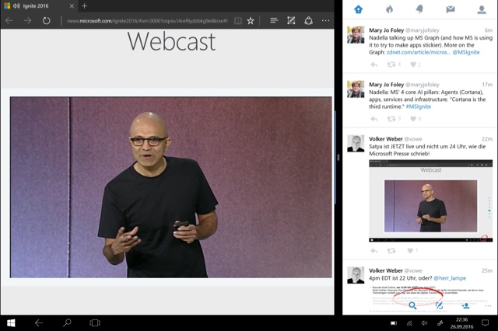Open Twitter Messages envelope icon
Screen dimensions: 498x331
[x=450, y=9]
